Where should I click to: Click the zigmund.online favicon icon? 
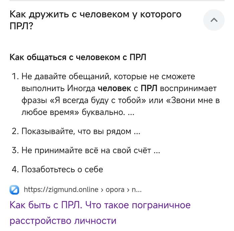[15, 189]
